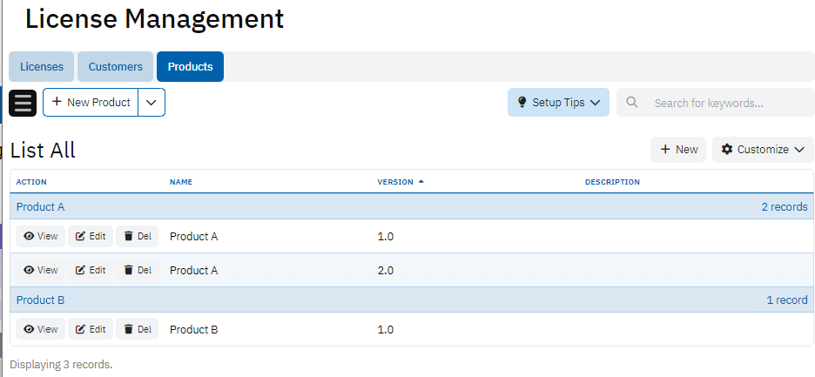Switch to the Customers tab
The image size is (815, 377).
pyautogui.click(x=115, y=67)
